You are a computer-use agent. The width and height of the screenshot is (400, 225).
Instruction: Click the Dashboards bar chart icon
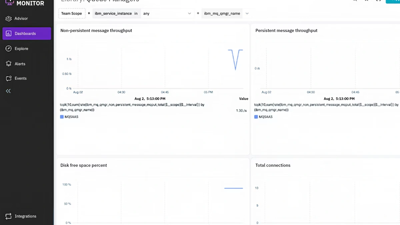pyautogui.click(x=9, y=34)
